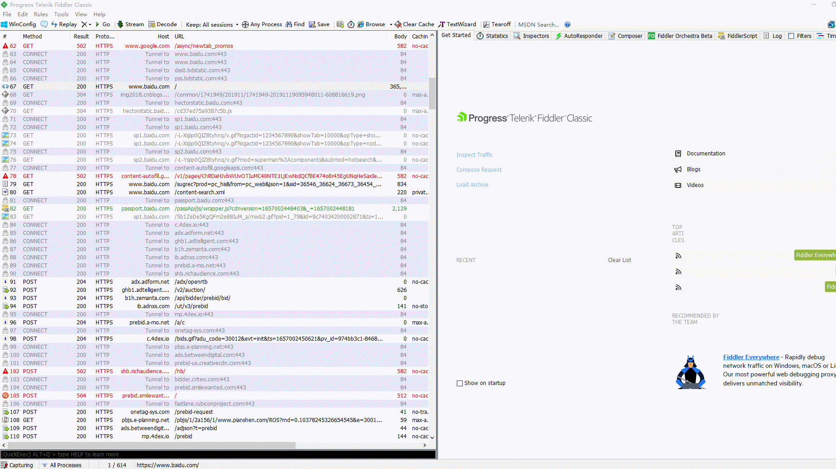Open the Keep: All sessions dropdown
Viewport: 836px width, 469px height.
click(x=212, y=24)
